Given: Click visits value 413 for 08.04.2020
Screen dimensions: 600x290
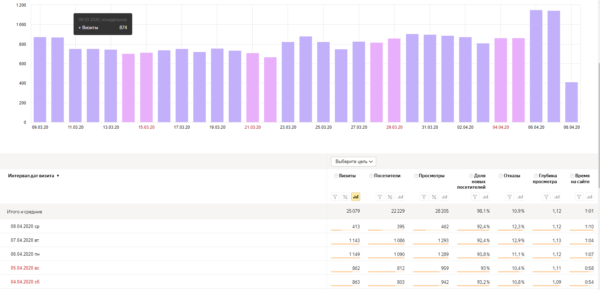Looking at the screenshot, I should (x=356, y=227).
